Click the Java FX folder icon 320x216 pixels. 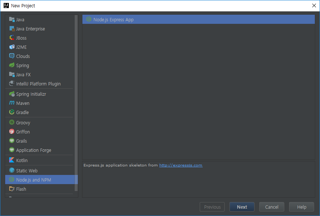[12, 74]
